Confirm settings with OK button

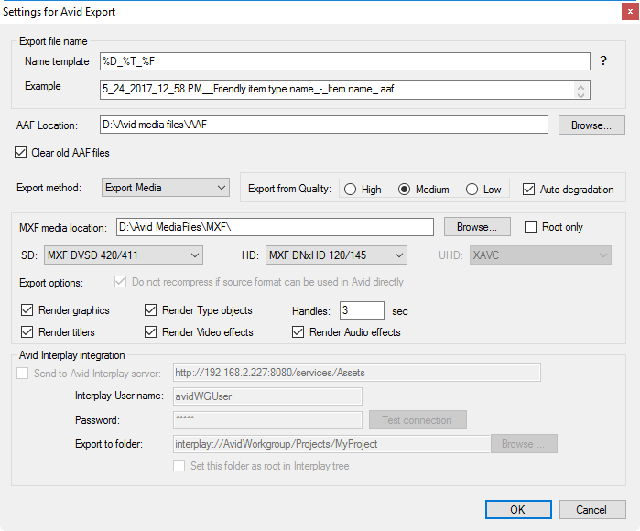pos(518,509)
